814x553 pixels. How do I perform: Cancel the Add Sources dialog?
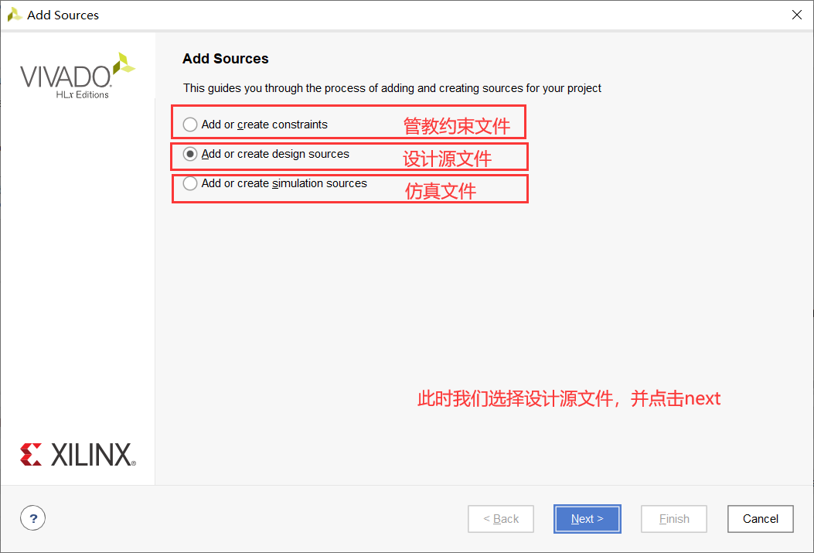pos(761,519)
